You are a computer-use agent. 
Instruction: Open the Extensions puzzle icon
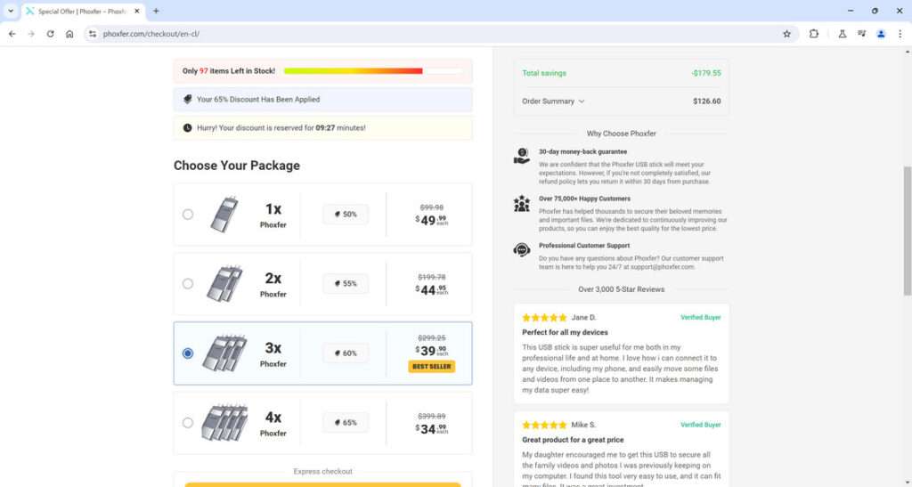pyautogui.click(x=814, y=34)
